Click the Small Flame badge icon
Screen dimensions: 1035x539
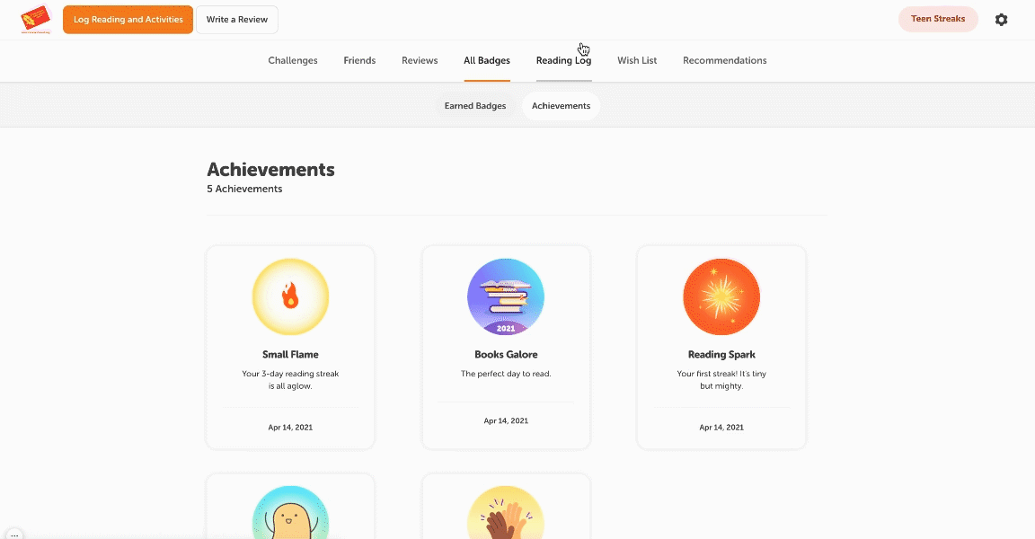pyautogui.click(x=290, y=296)
